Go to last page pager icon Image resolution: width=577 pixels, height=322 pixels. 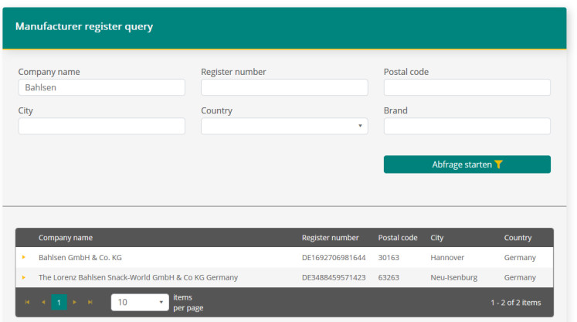pos(90,302)
